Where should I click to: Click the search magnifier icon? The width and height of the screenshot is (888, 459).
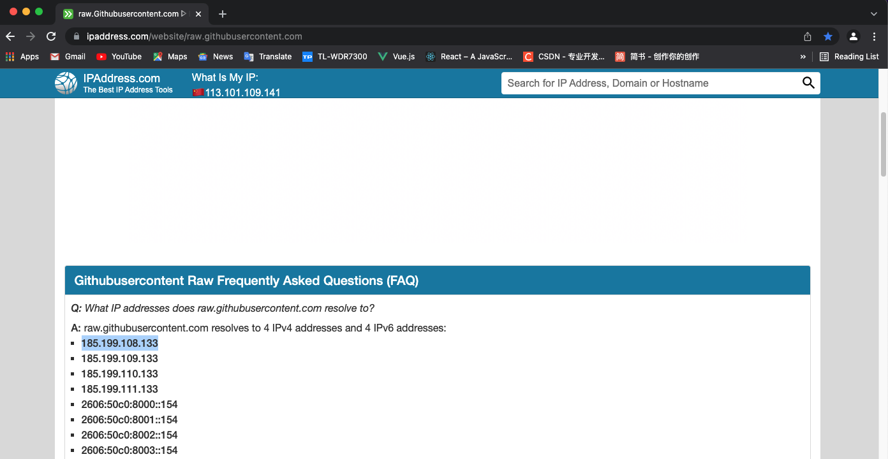point(808,83)
